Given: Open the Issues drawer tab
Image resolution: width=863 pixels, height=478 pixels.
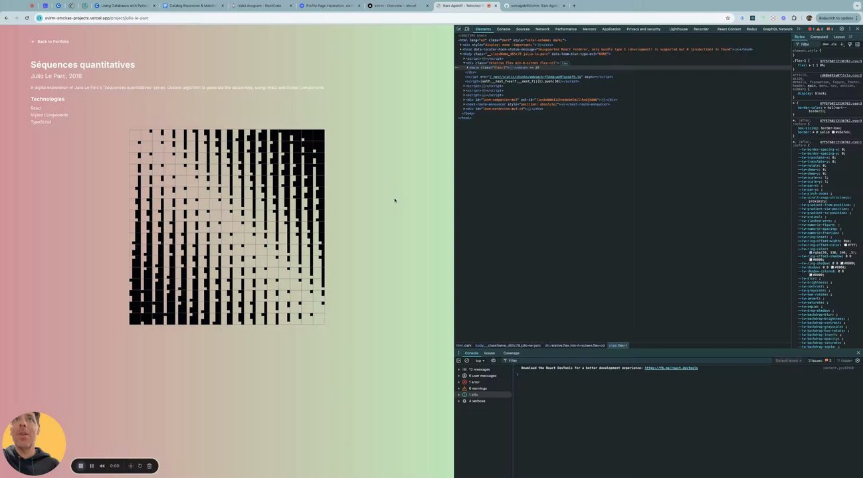Looking at the screenshot, I should point(490,353).
